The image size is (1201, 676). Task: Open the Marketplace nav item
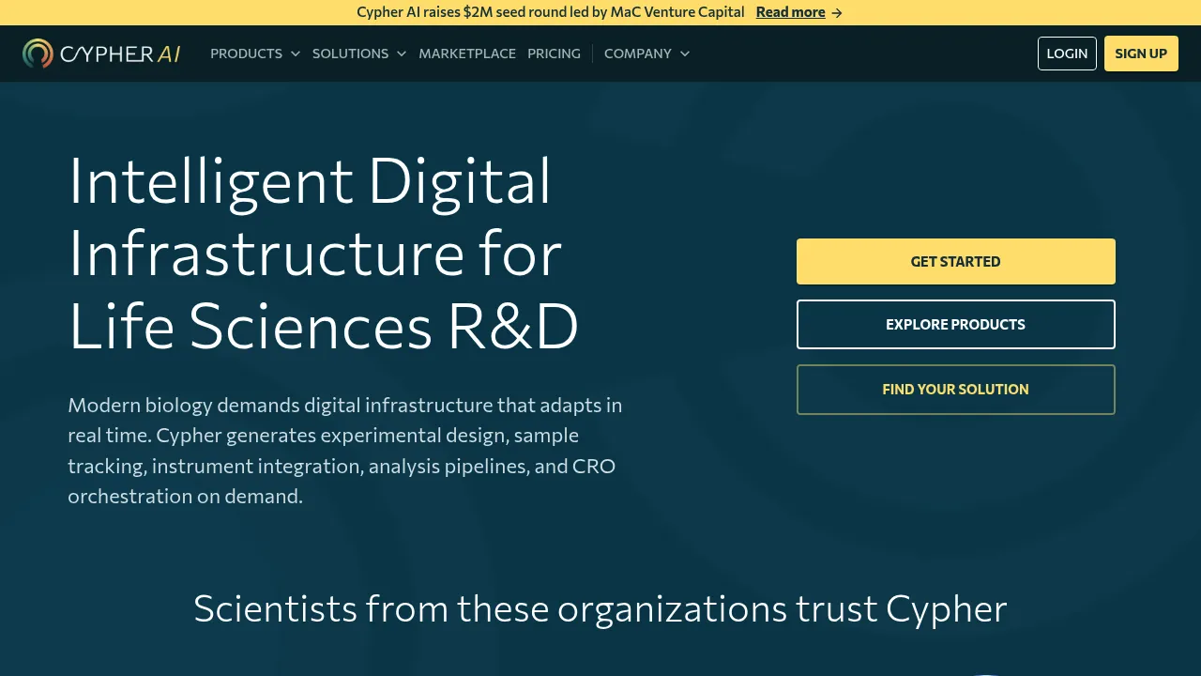click(467, 54)
